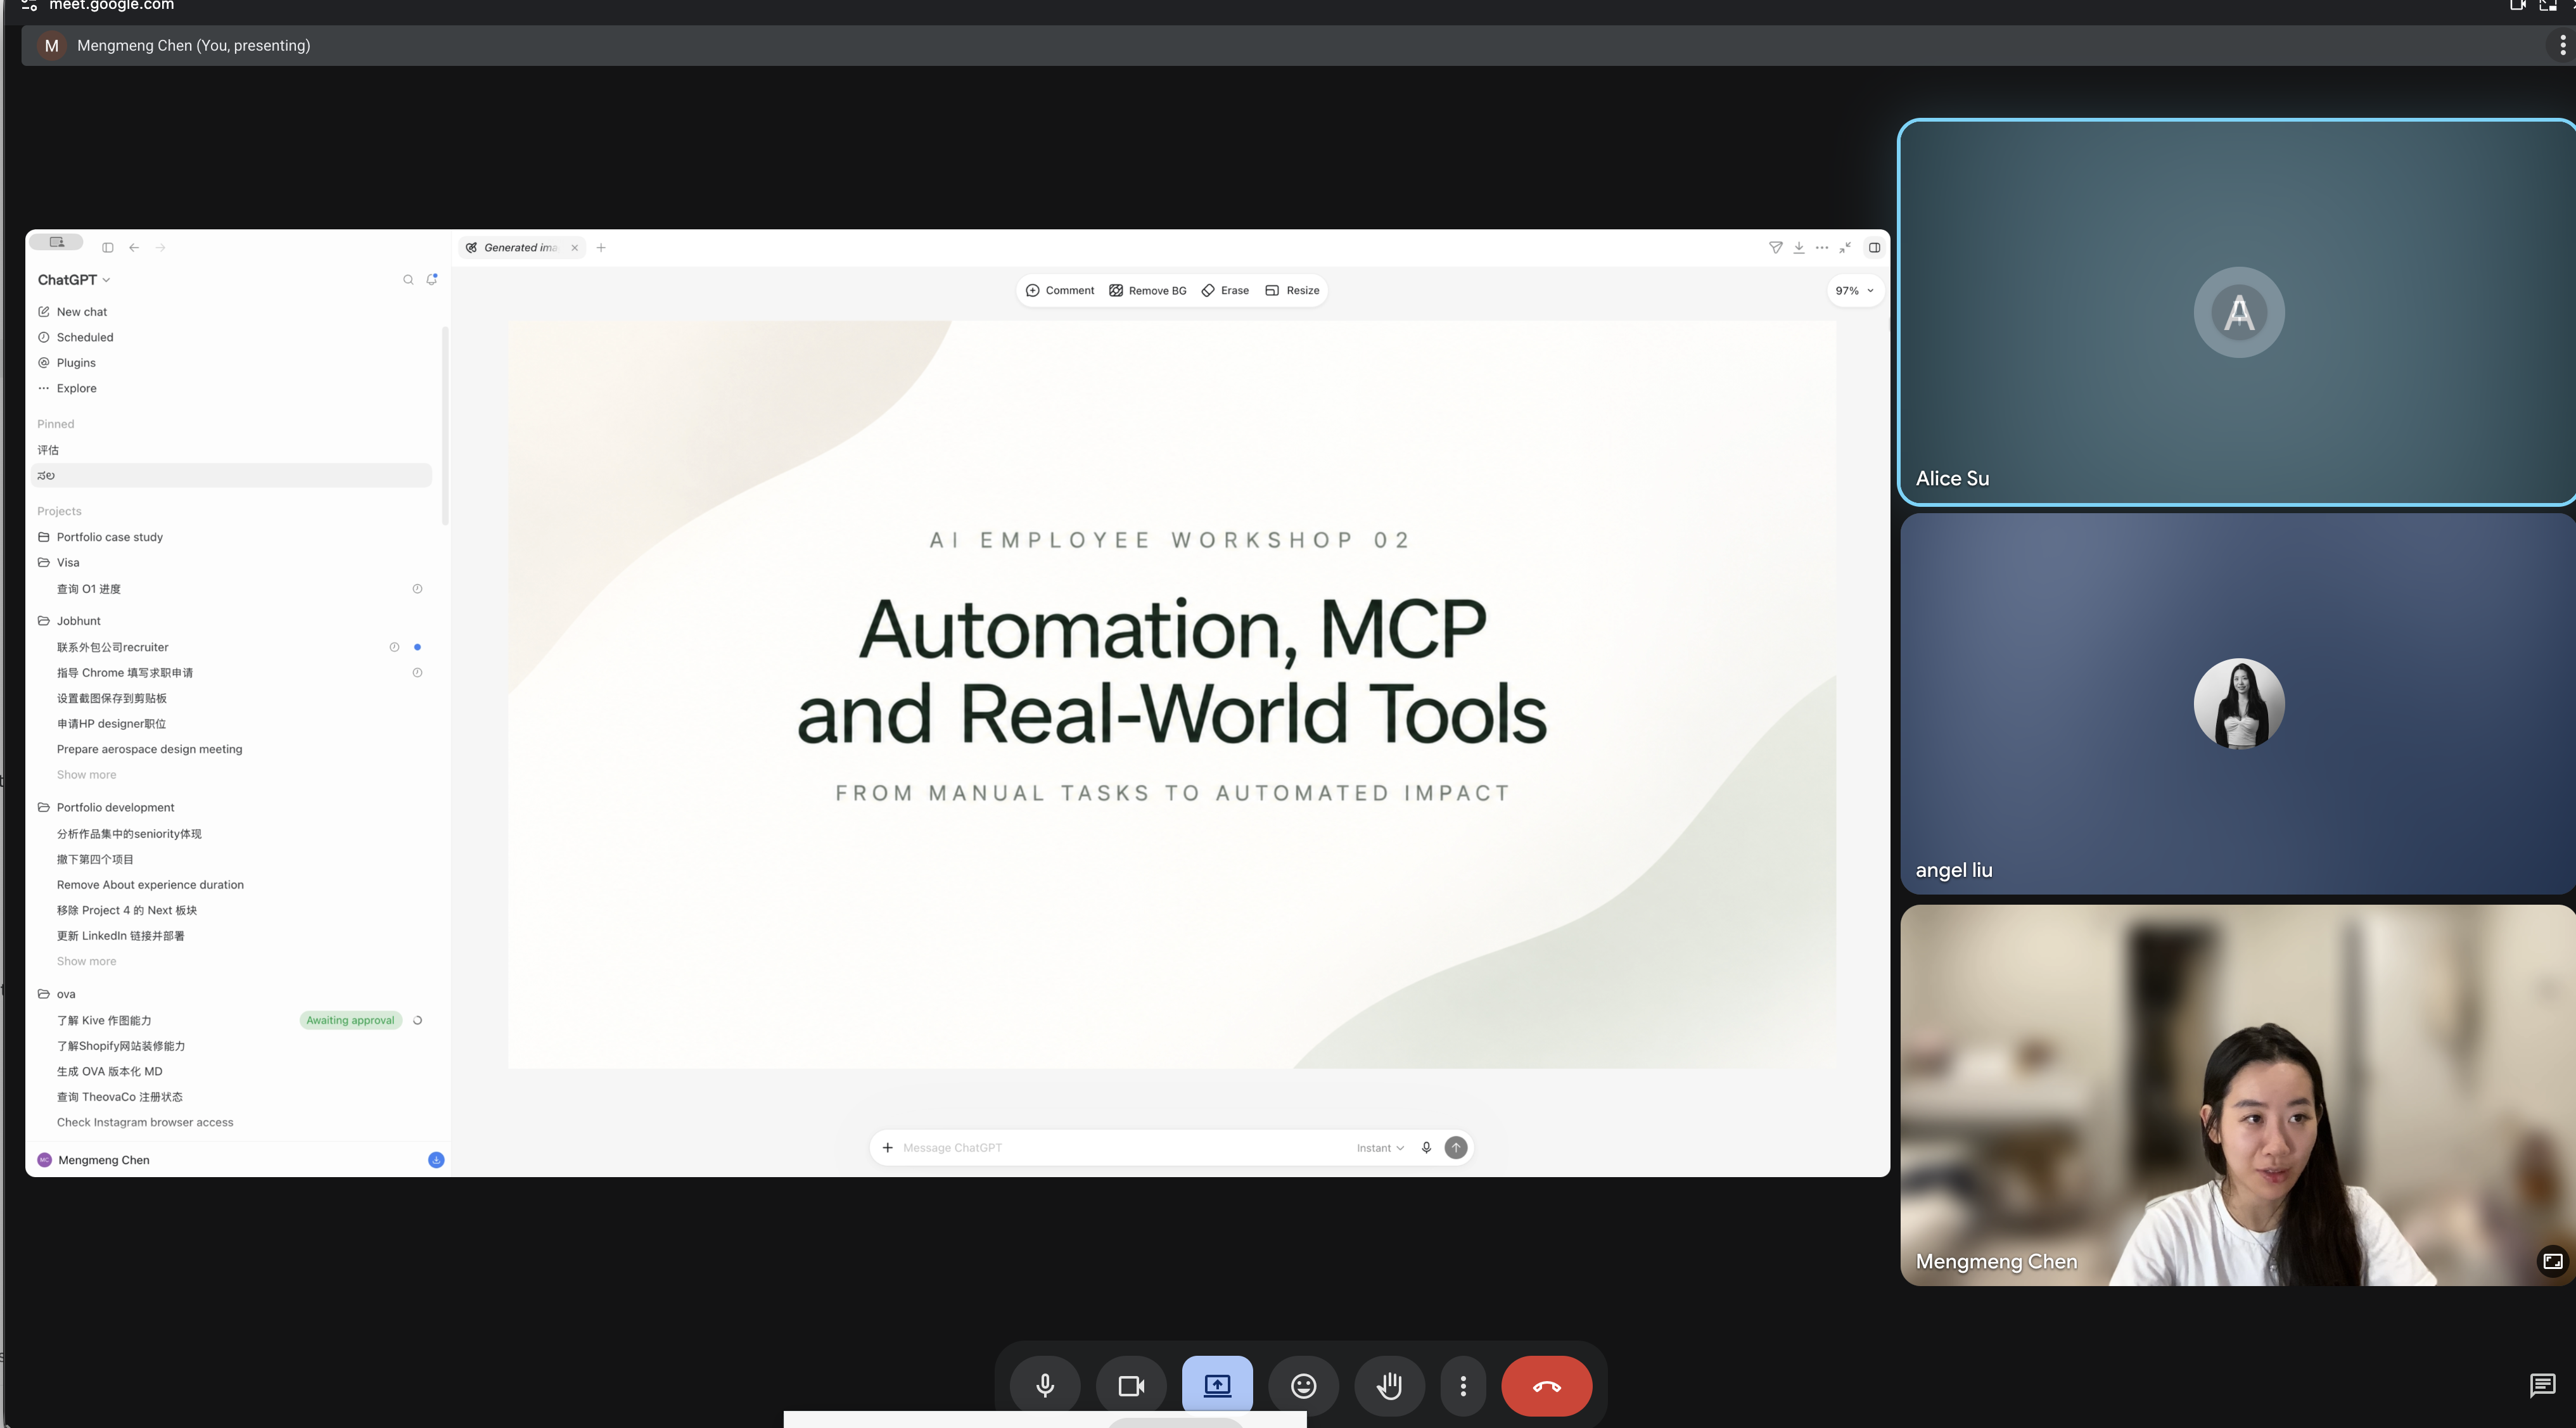Mute microphone in Meet call bar
The image size is (2576, 1428).
click(1045, 1385)
